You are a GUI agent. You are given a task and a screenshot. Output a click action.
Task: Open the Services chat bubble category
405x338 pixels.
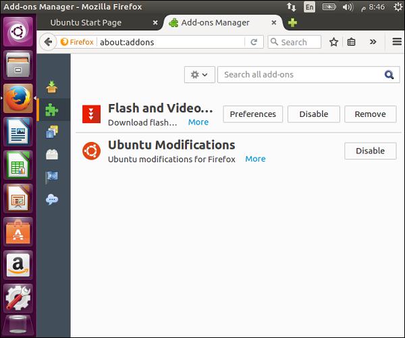coord(52,199)
